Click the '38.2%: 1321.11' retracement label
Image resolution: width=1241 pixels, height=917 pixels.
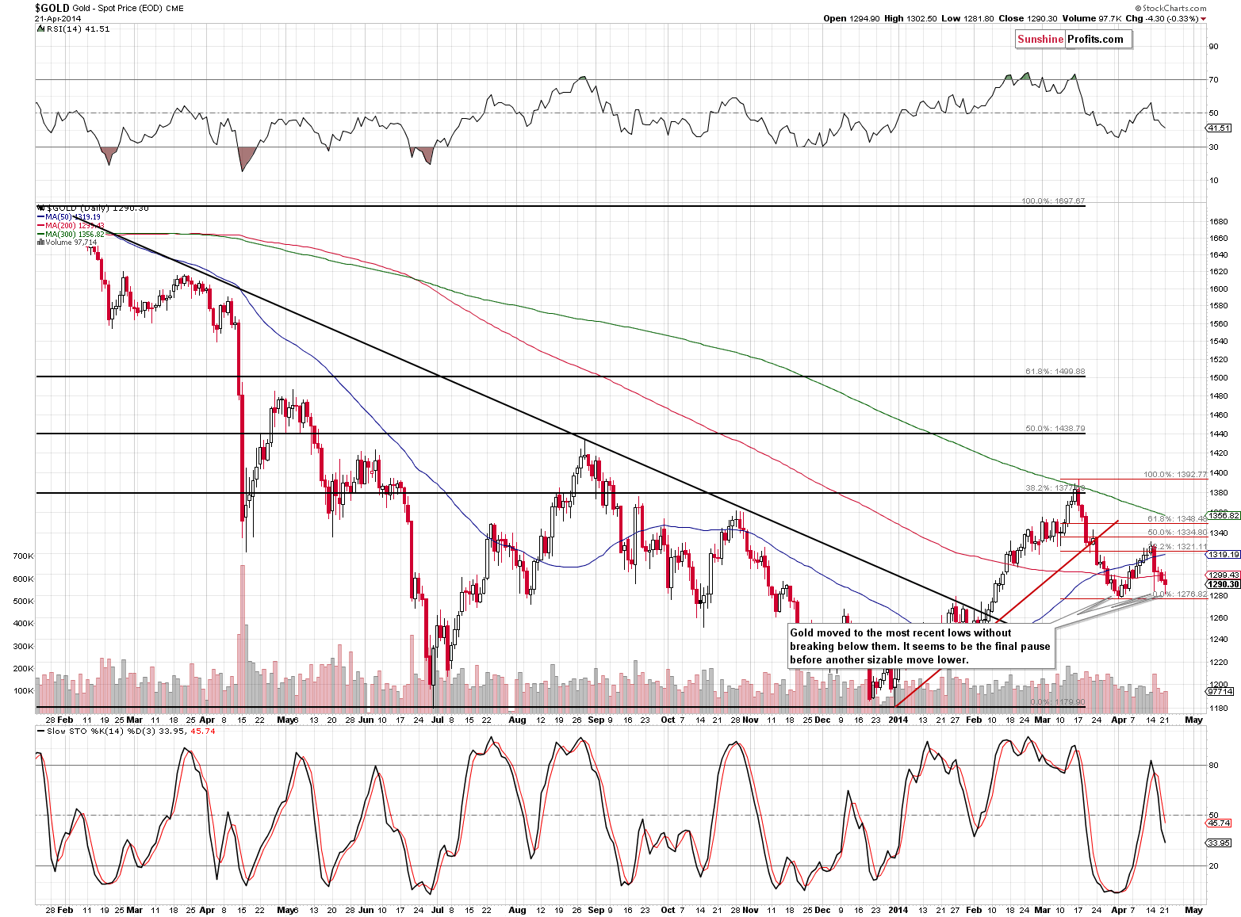click(x=1178, y=546)
